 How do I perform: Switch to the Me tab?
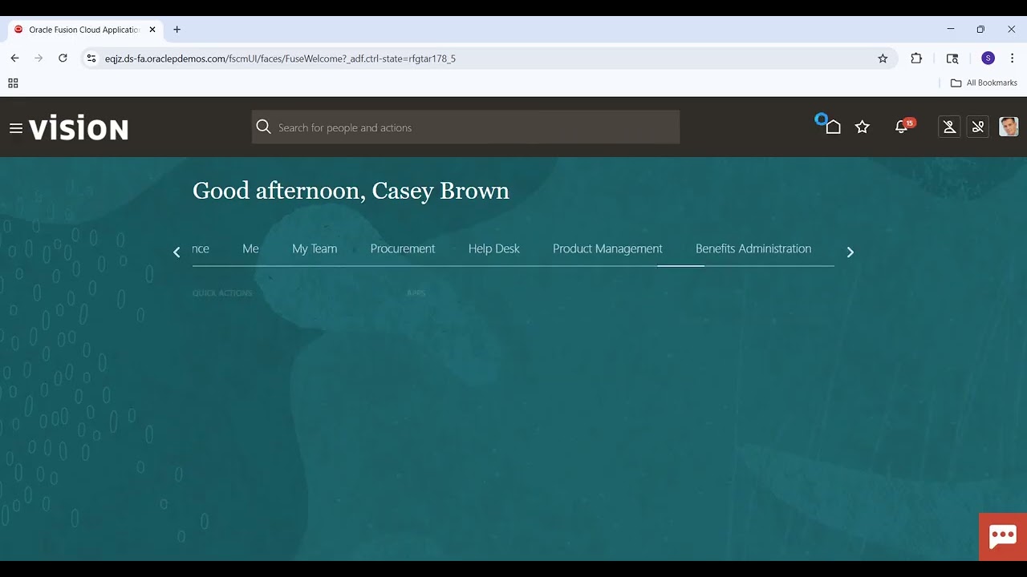[250, 249]
